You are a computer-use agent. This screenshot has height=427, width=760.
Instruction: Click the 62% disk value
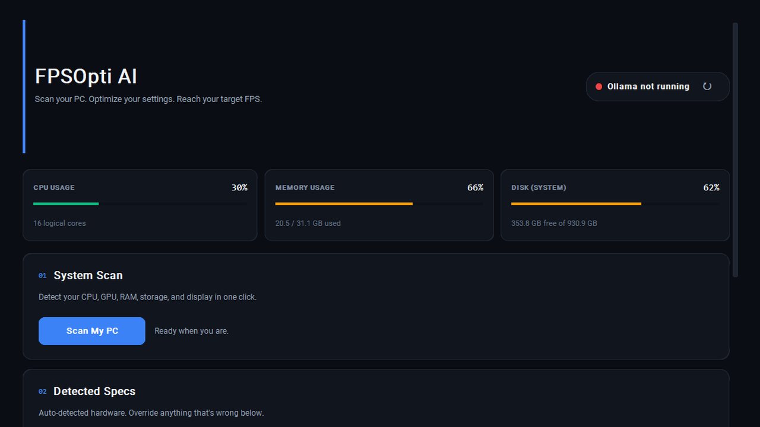tap(711, 187)
